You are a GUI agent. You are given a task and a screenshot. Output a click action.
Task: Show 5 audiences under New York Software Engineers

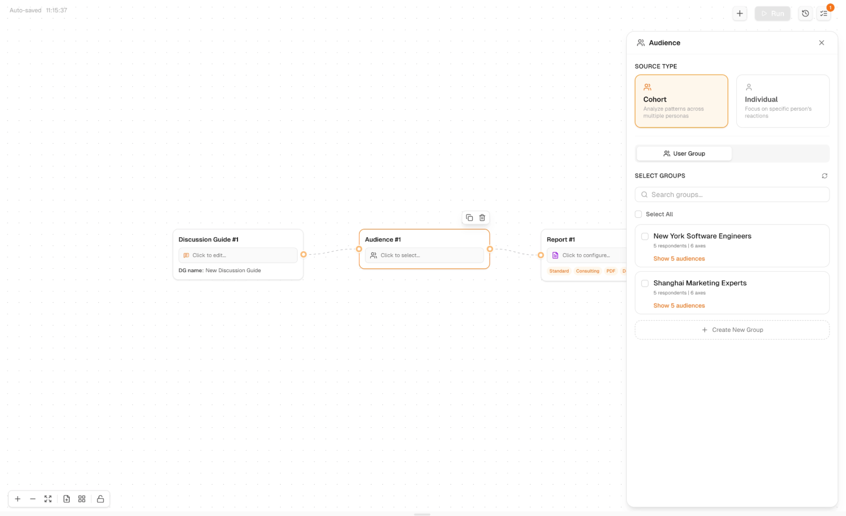tap(679, 258)
